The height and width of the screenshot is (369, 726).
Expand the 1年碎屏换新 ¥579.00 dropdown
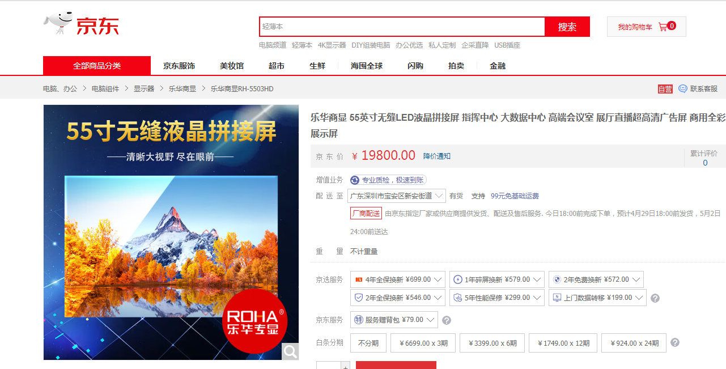point(497,279)
